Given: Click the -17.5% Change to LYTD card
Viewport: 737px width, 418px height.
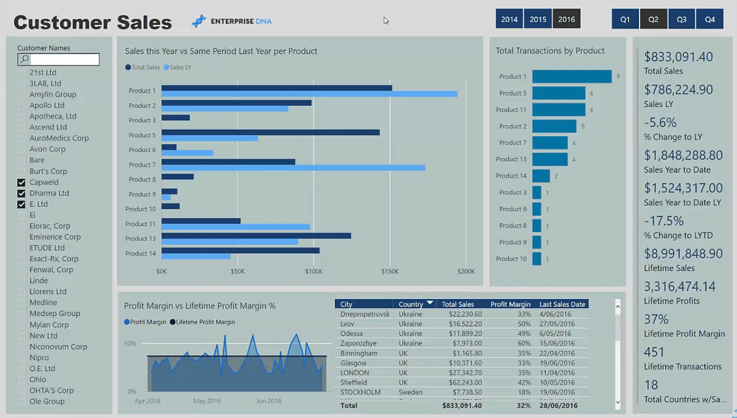Looking at the screenshot, I should [678, 227].
